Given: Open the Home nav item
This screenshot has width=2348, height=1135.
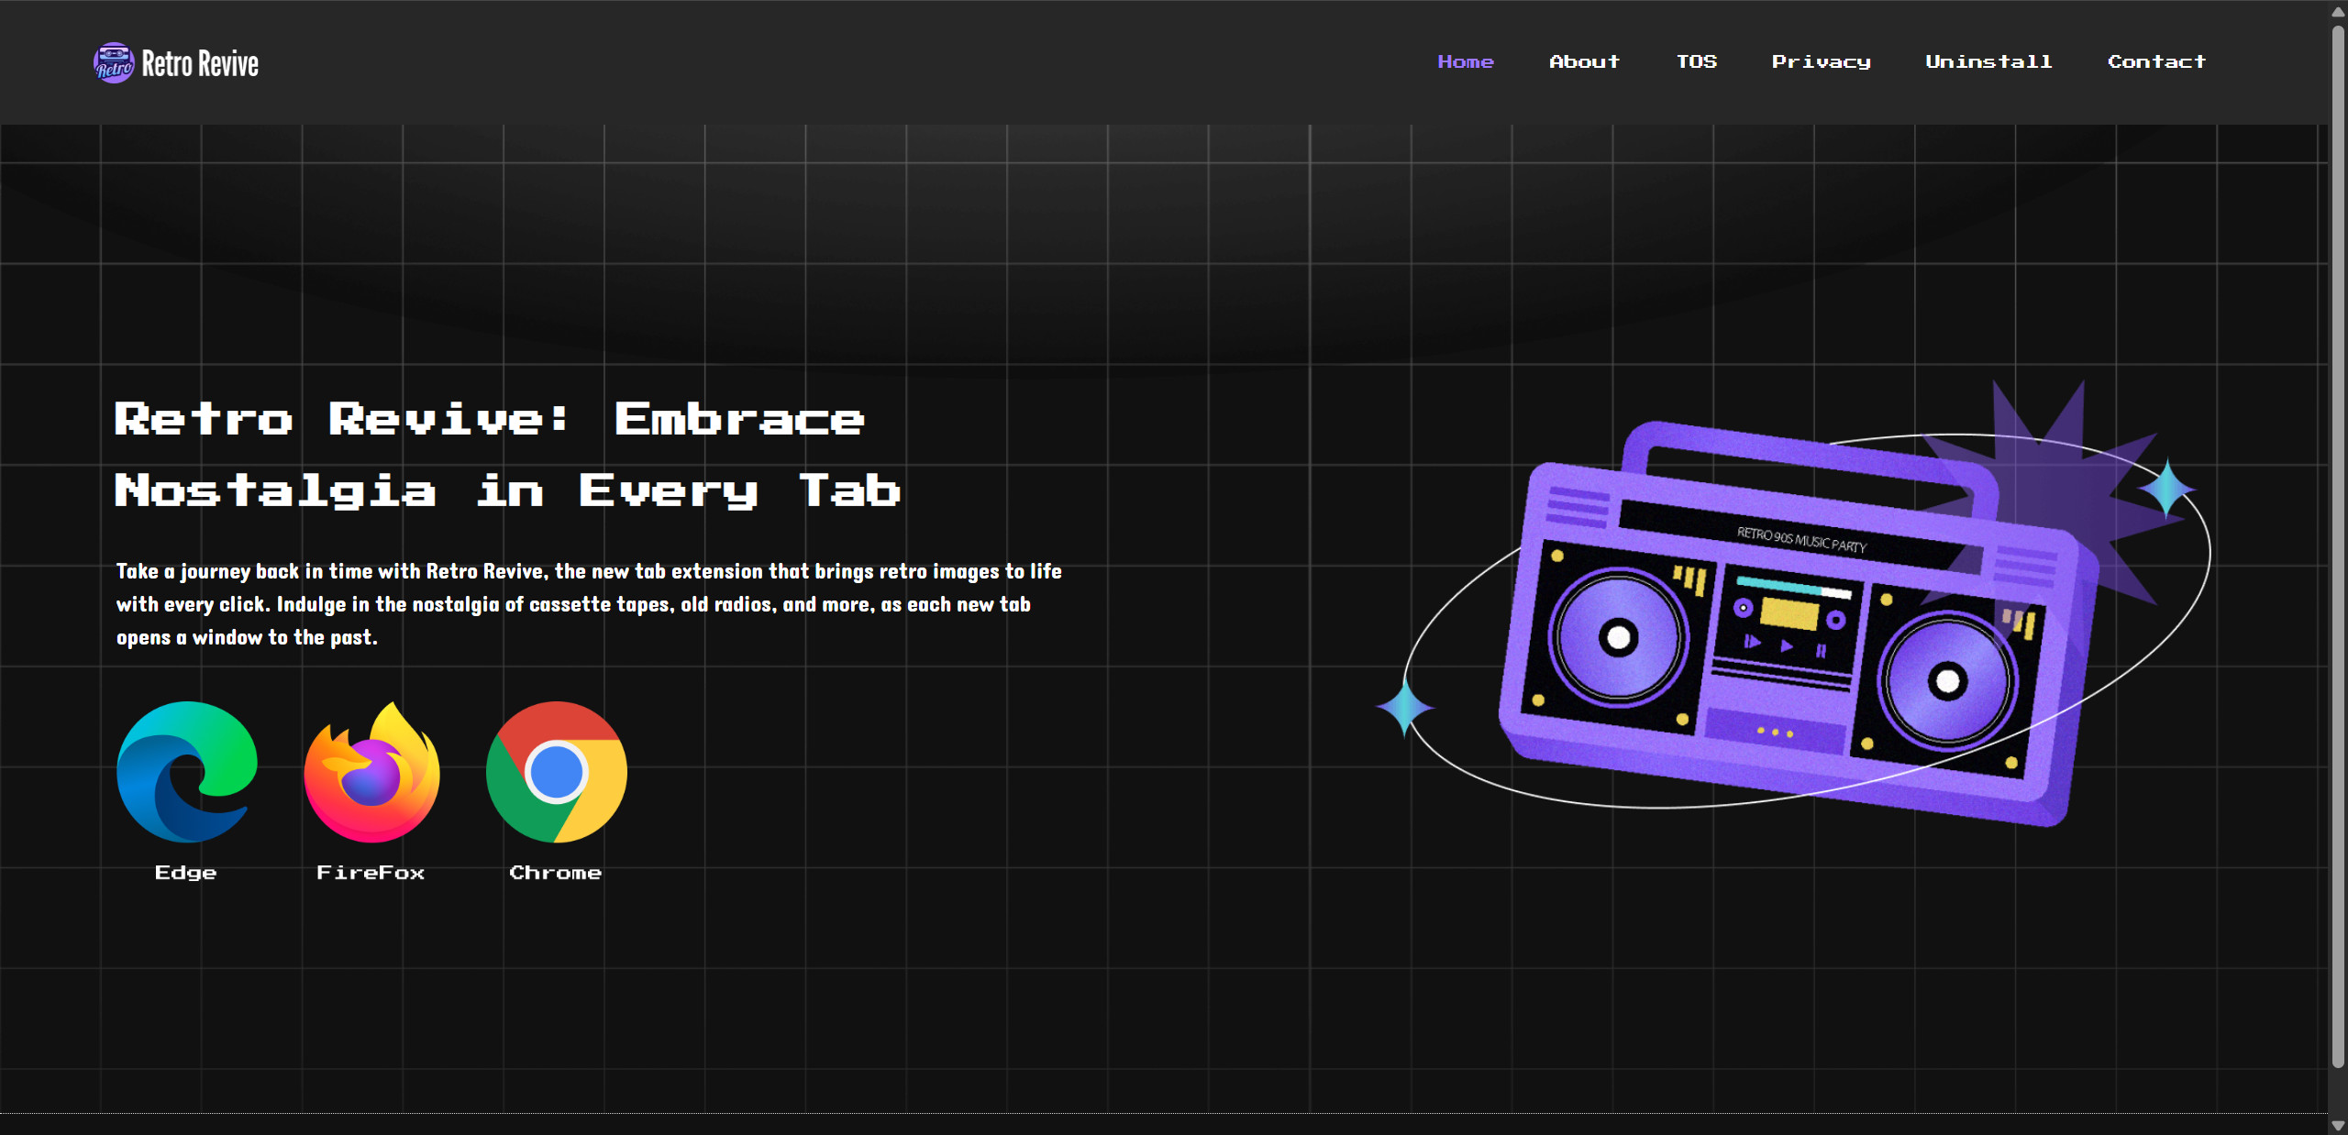Looking at the screenshot, I should click(x=1465, y=61).
